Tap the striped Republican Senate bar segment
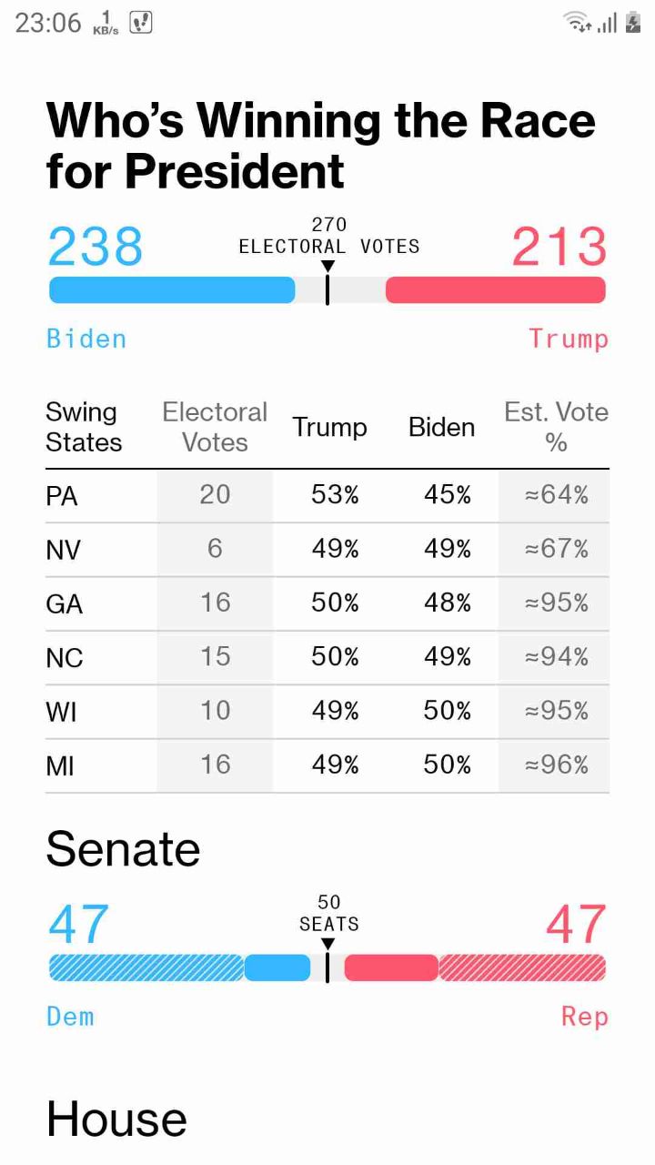 click(522, 967)
